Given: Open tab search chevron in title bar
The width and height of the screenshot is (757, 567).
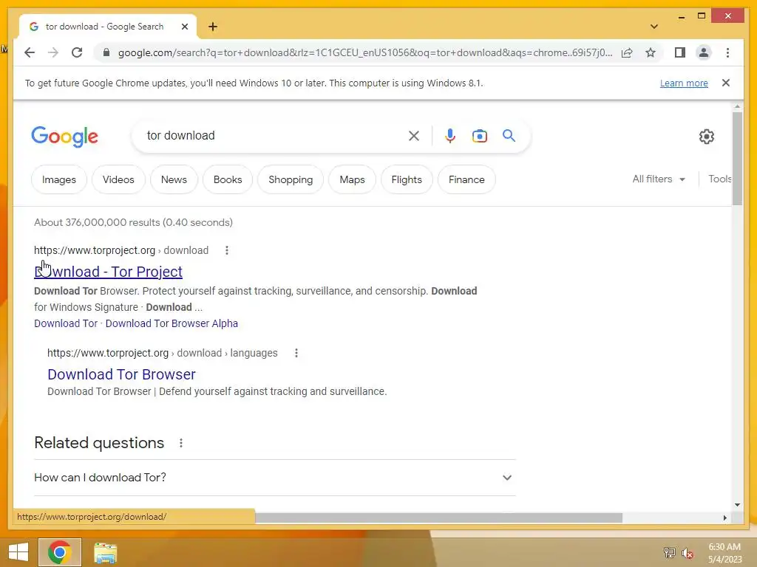Looking at the screenshot, I should point(654,27).
